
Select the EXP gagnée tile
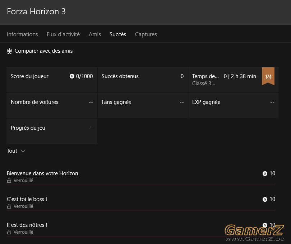pyautogui.click(x=233, y=106)
